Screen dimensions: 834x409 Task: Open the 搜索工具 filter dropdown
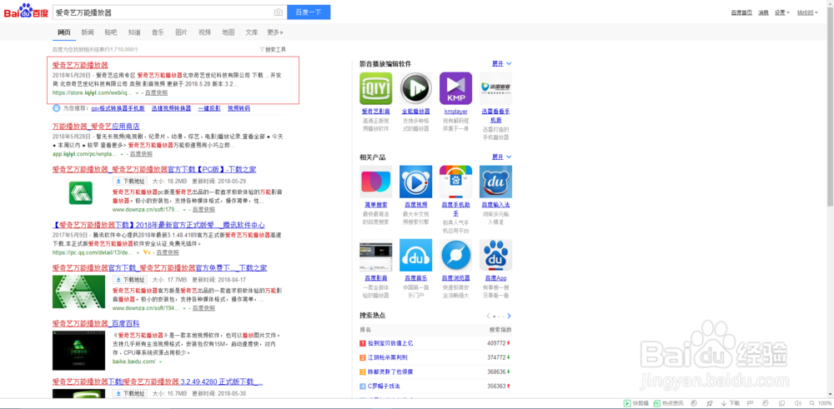[x=273, y=49]
